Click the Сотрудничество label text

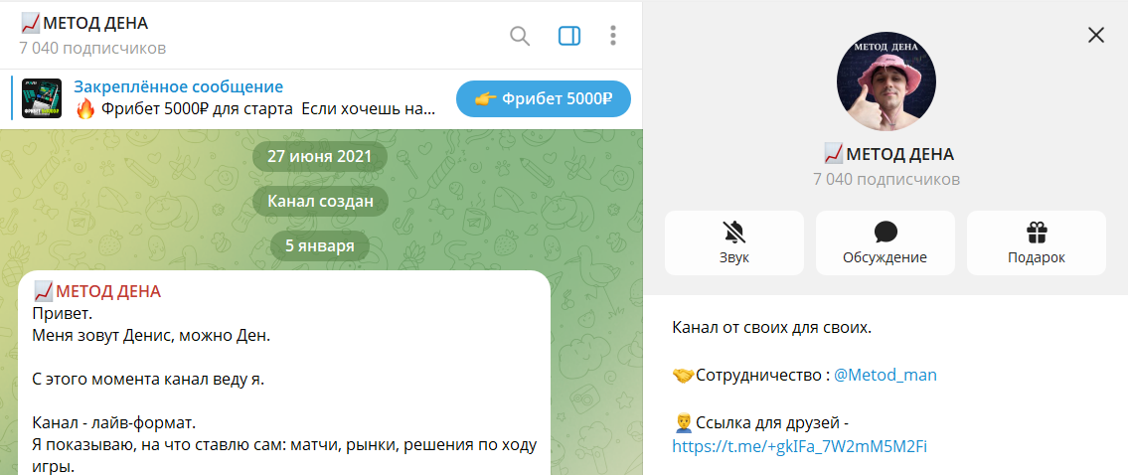pos(762,375)
